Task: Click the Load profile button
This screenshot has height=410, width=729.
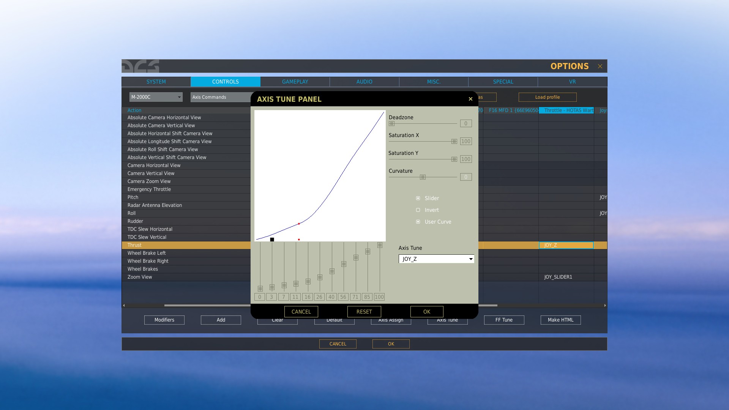Action: 547,97
